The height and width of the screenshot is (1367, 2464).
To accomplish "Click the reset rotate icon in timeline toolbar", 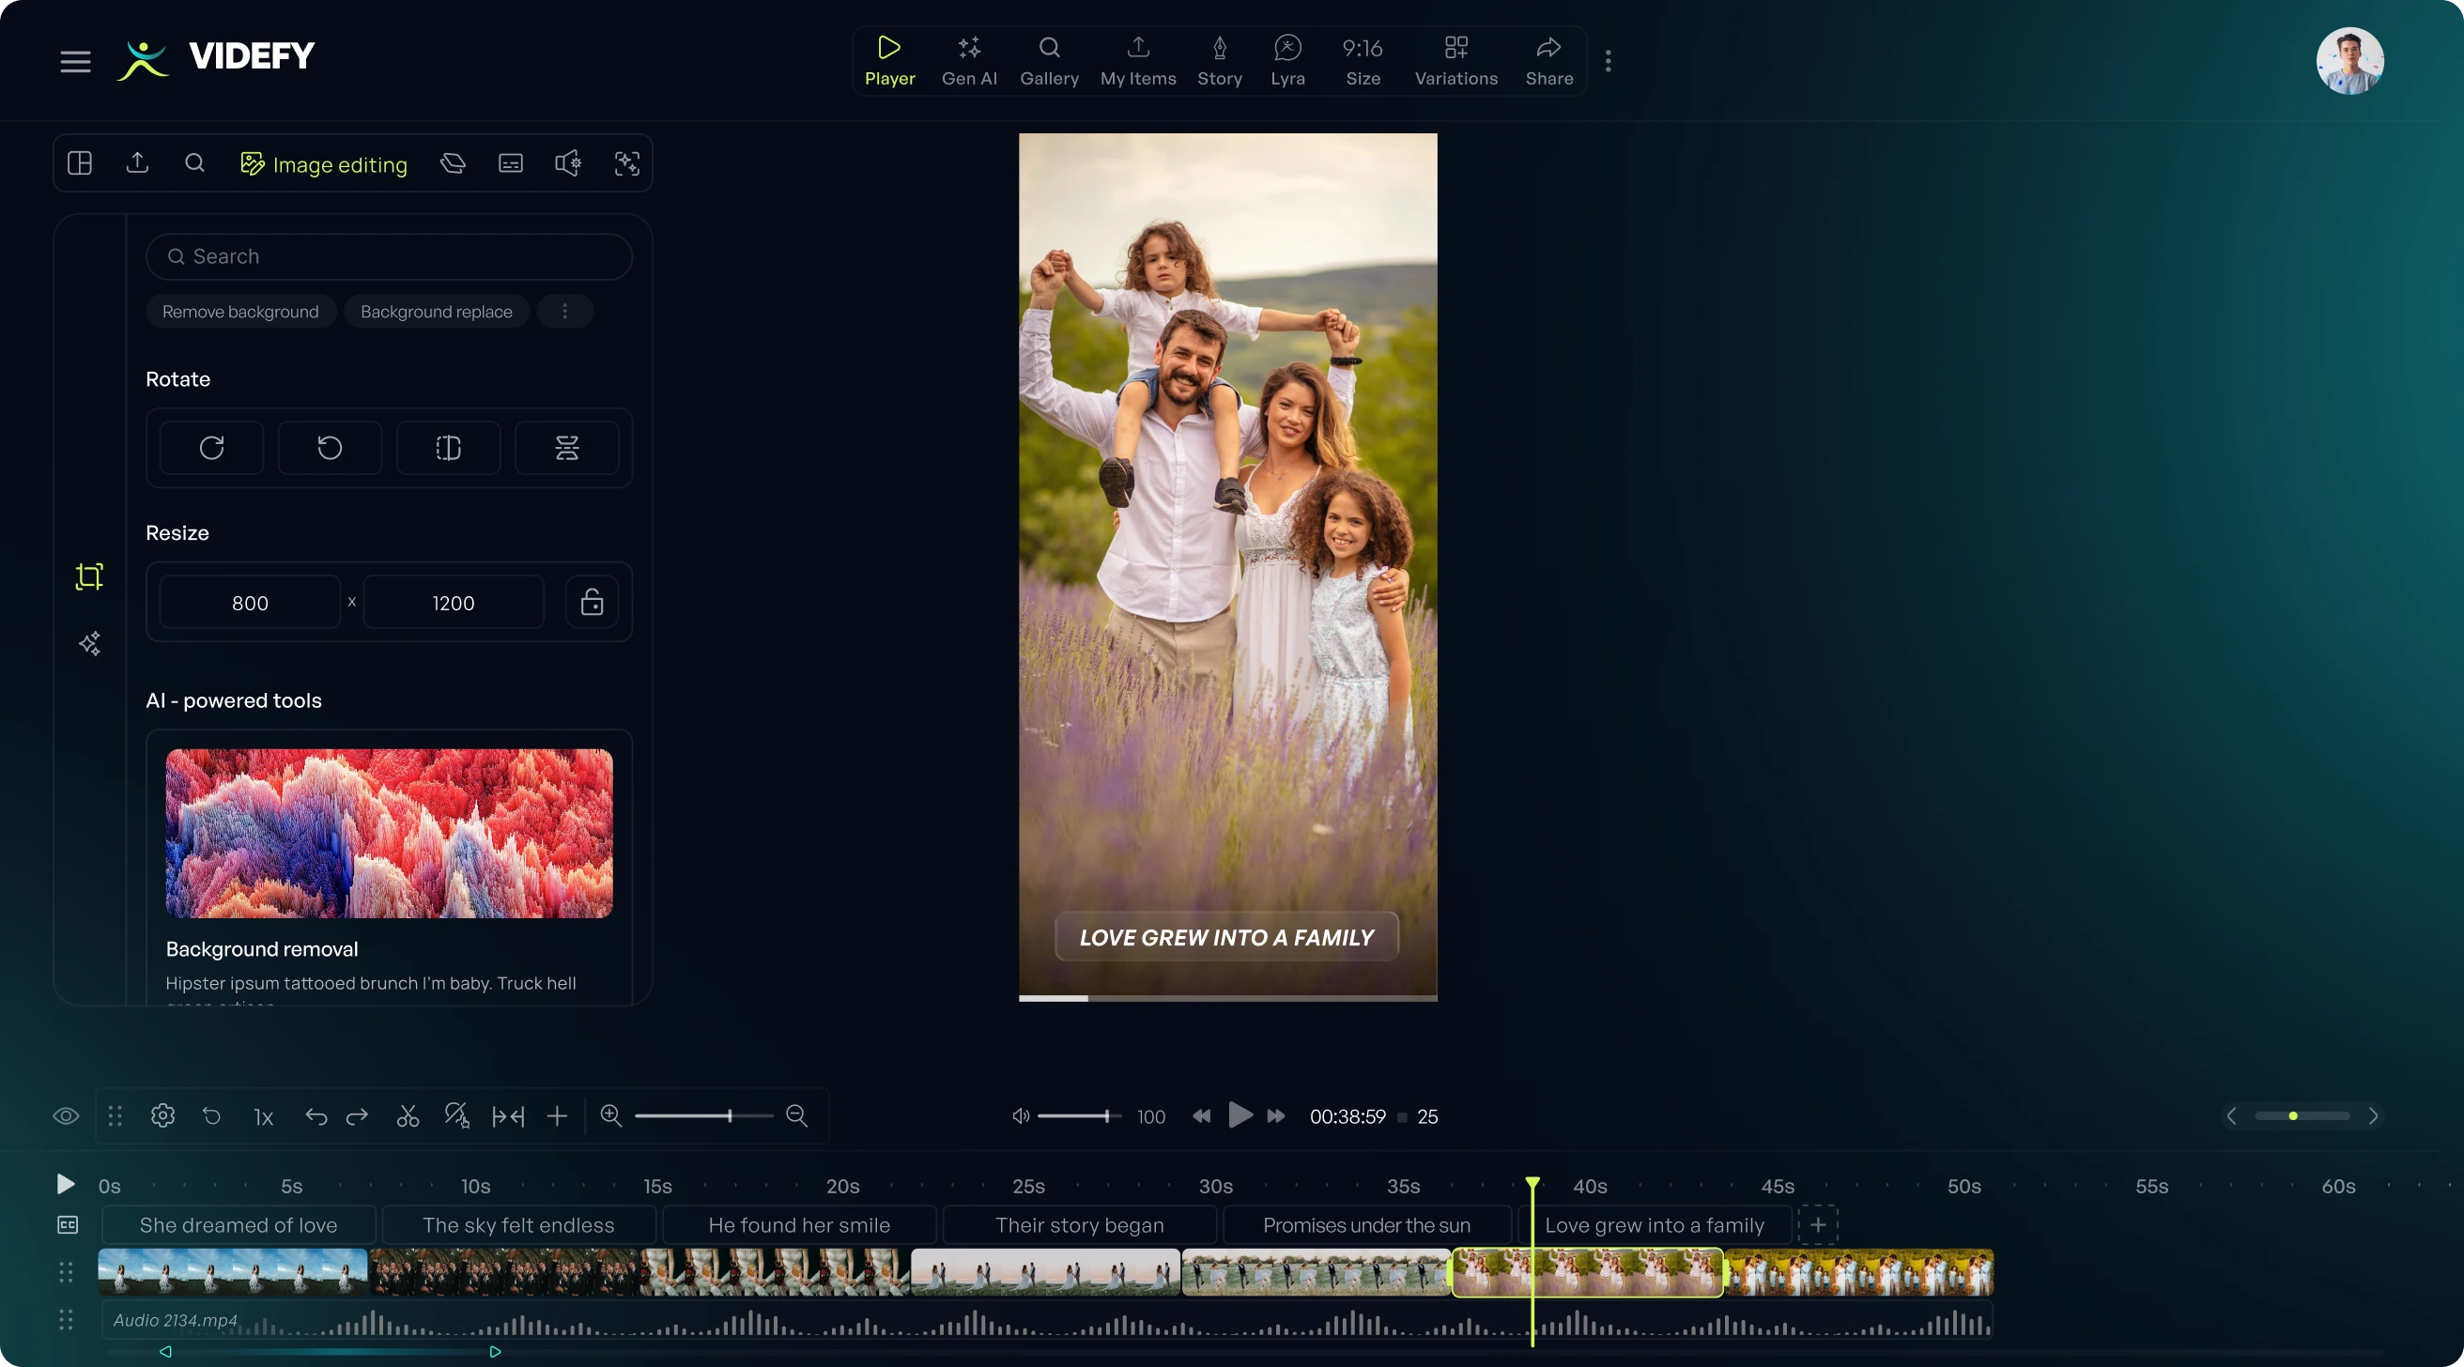I will (x=212, y=1116).
